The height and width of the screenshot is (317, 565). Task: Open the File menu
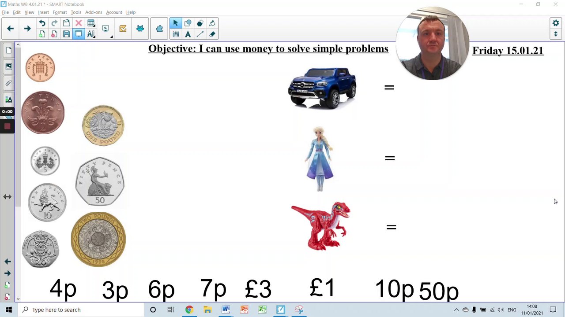coord(5,12)
